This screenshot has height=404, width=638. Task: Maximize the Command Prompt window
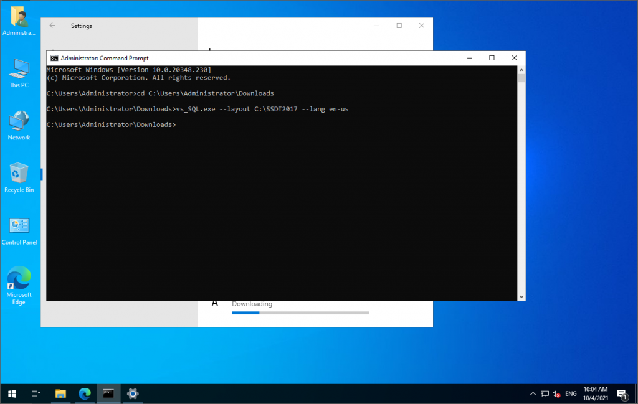(x=492, y=58)
